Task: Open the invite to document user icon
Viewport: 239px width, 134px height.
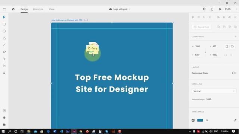Action: click(204, 9)
